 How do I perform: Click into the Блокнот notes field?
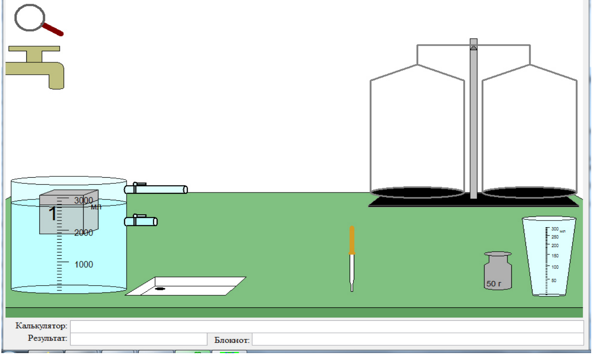418,339
